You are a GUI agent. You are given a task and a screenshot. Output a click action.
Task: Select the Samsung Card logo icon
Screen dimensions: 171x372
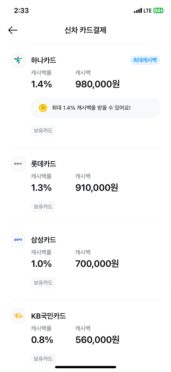pos(18,240)
